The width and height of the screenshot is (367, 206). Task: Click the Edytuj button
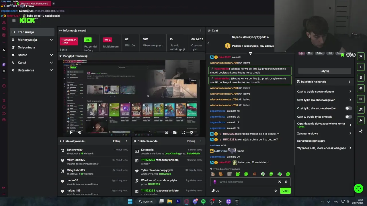coord(325,71)
